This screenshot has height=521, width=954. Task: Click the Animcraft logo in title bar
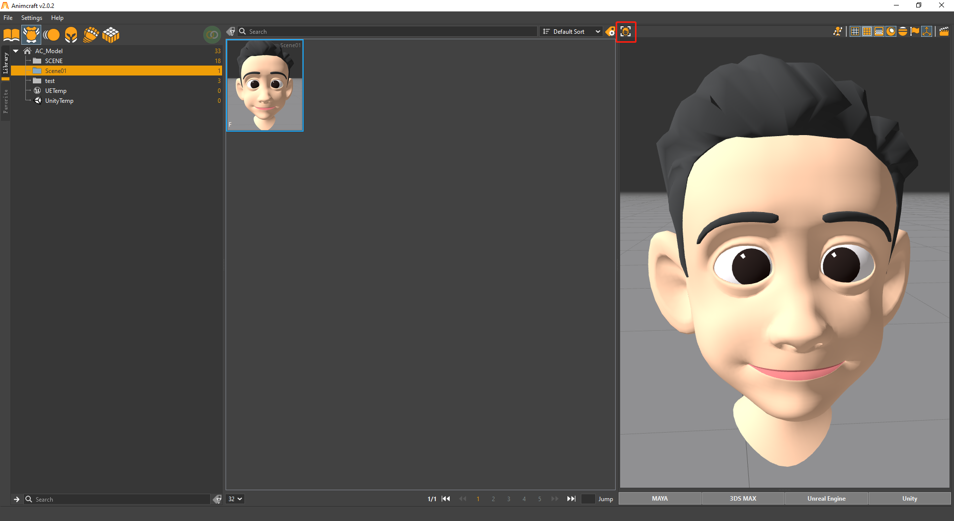coord(5,5)
